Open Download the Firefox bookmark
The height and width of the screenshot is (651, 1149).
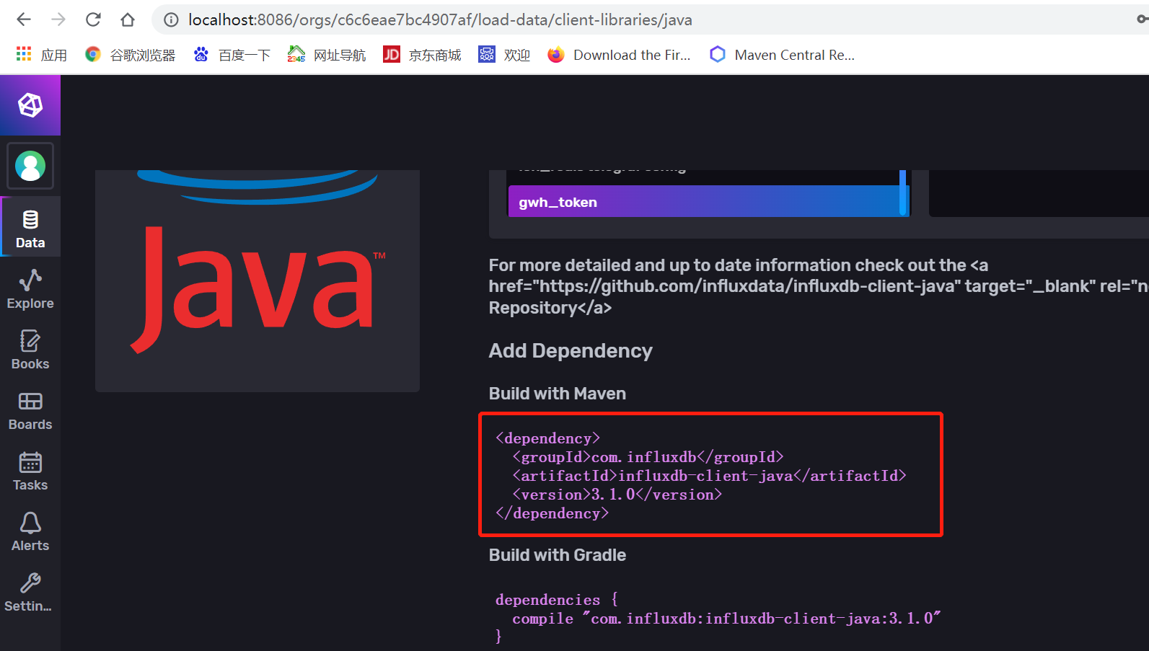coord(619,55)
